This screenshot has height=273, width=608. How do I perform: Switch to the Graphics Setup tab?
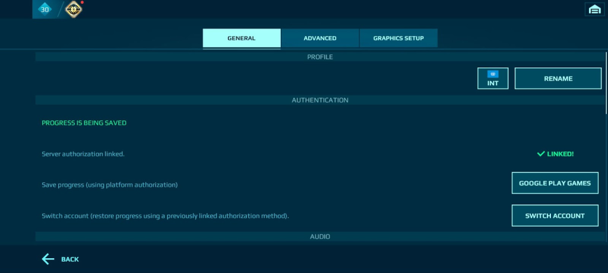398,38
